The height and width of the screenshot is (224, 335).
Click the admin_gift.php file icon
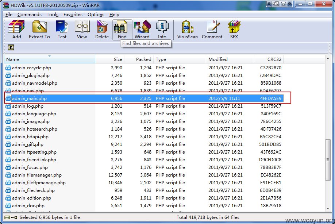8,144
